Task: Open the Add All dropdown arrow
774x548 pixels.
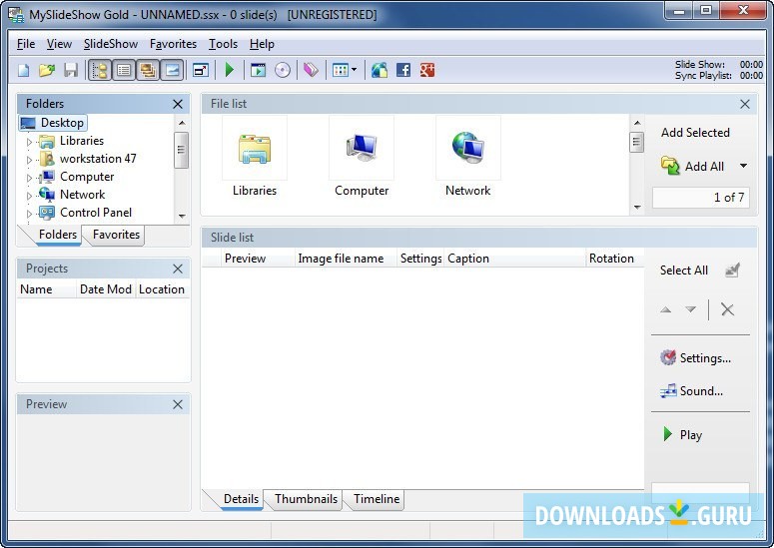Action: (x=743, y=167)
